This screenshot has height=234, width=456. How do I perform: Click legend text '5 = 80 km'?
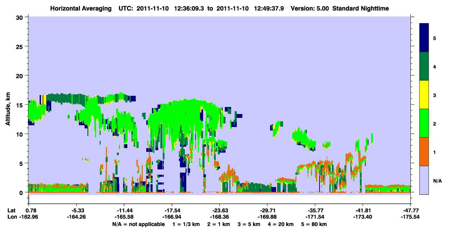(x=314, y=224)
